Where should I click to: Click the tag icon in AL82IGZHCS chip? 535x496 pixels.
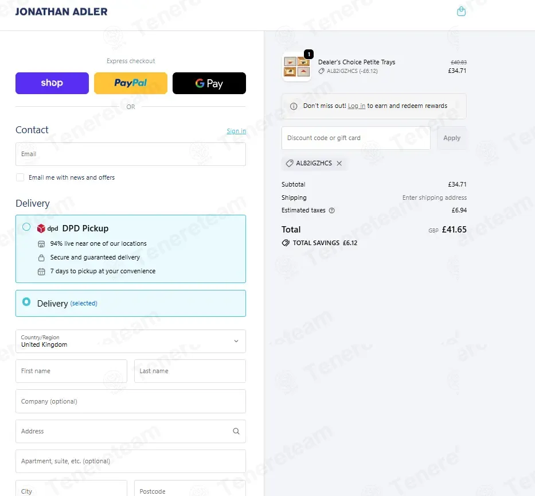[290, 163]
